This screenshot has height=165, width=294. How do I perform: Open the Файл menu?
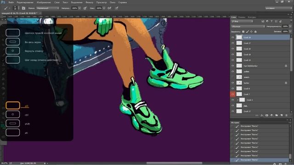11,2
